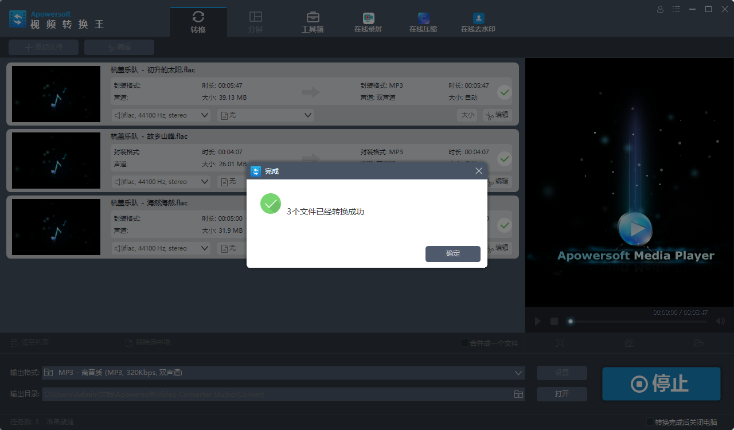Click 大小: 自动 on first row
This screenshot has height=430, width=734.
pyautogui.click(x=463, y=97)
